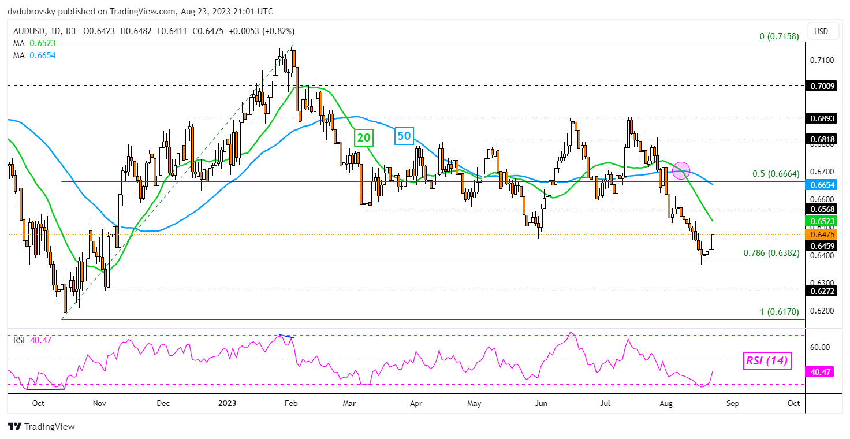Click the 0.6654 blue price tag
Viewport: 850px width, 439px height.
click(x=822, y=184)
